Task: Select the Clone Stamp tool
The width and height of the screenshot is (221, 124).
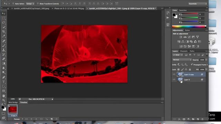Action: [4, 50]
